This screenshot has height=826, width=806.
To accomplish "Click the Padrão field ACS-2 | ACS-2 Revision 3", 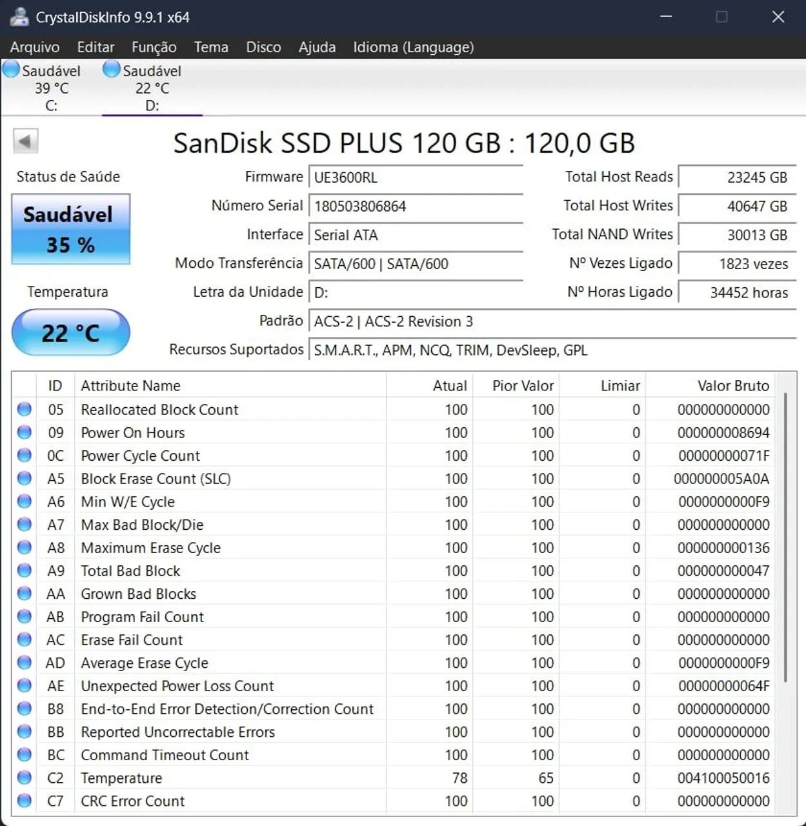I will point(552,321).
